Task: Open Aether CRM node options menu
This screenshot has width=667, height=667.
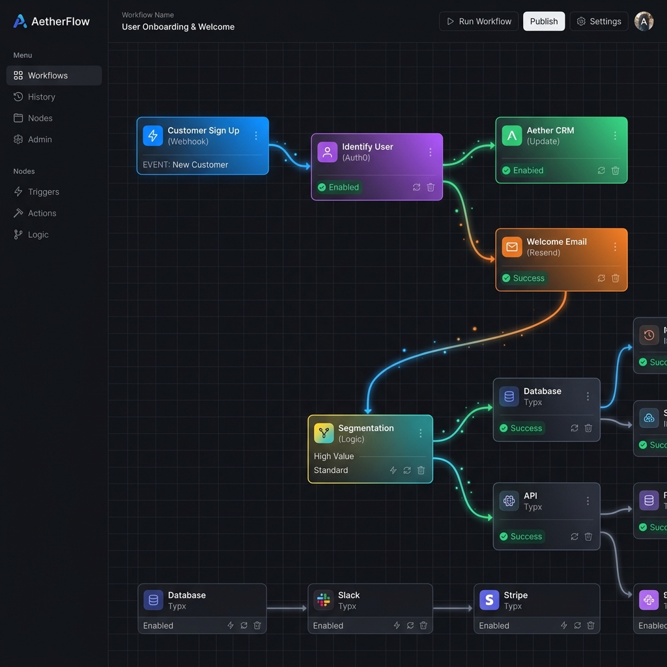Action: coord(615,135)
